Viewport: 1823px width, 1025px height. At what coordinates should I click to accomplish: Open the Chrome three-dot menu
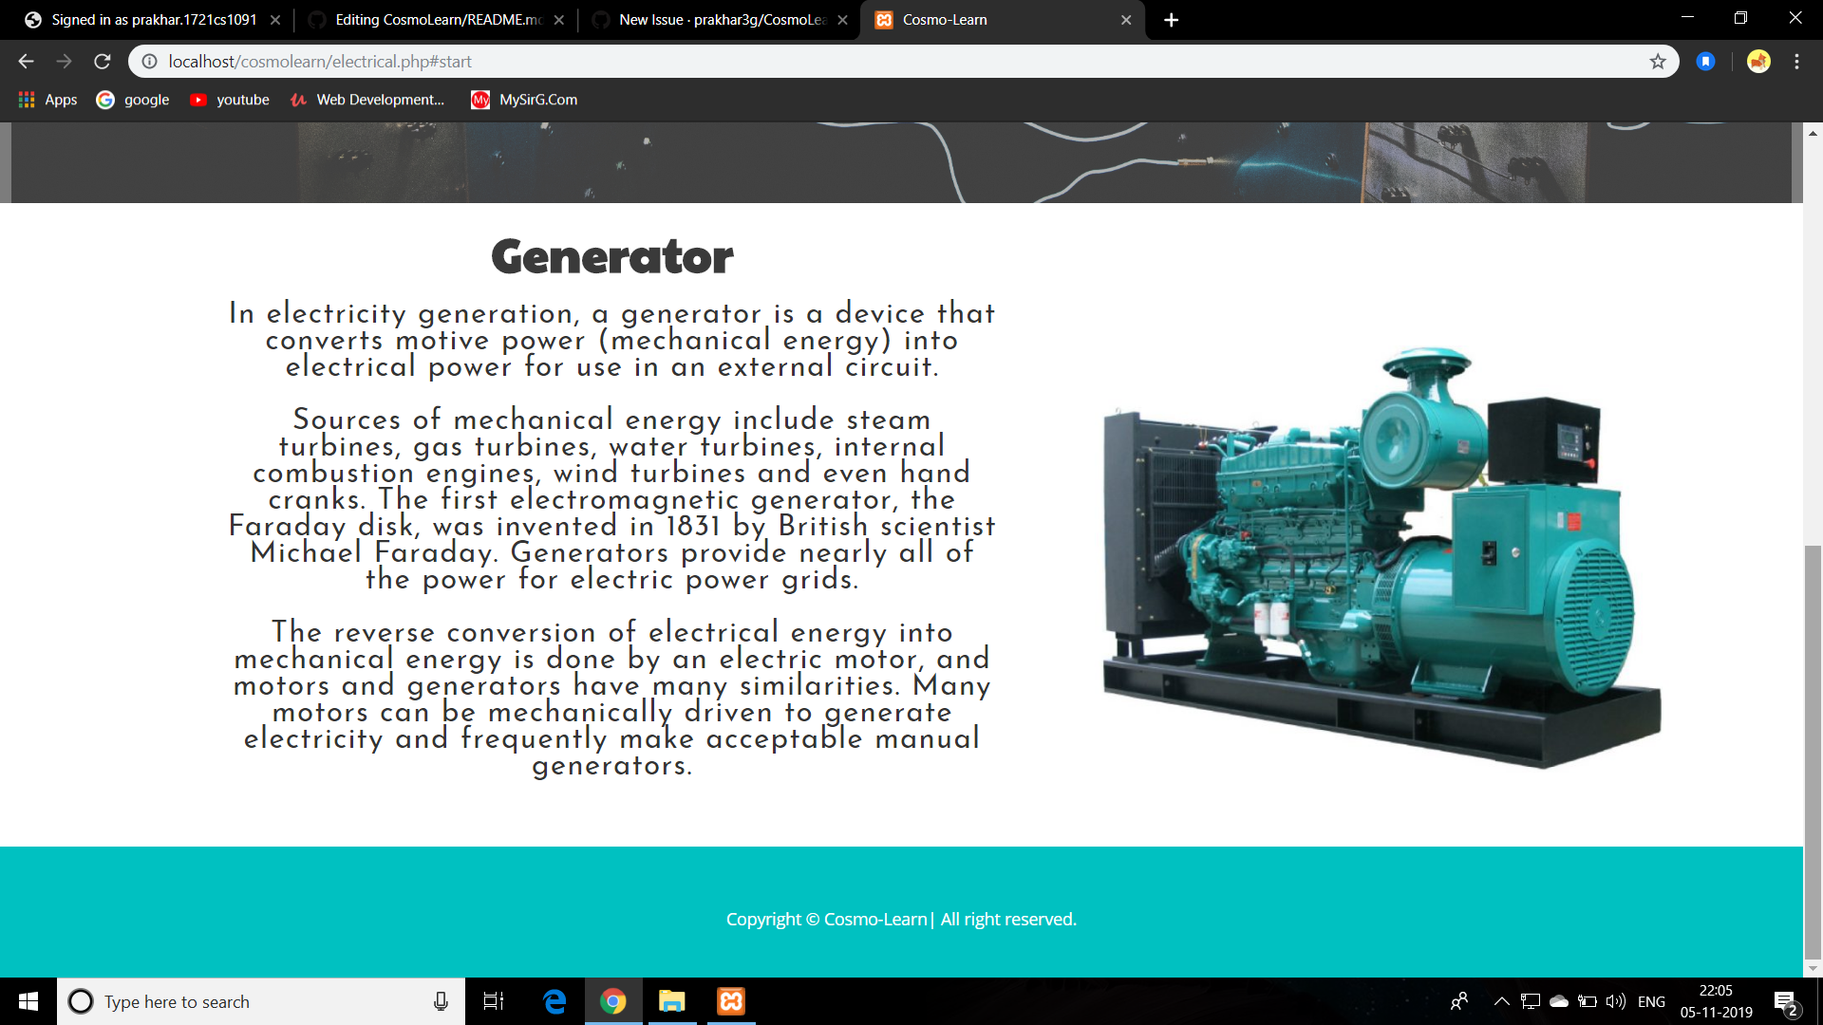click(x=1796, y=62)
